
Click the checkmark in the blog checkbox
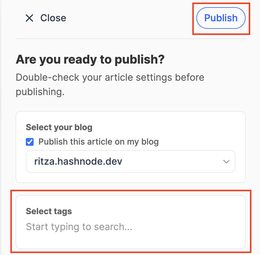coord(30,142)
